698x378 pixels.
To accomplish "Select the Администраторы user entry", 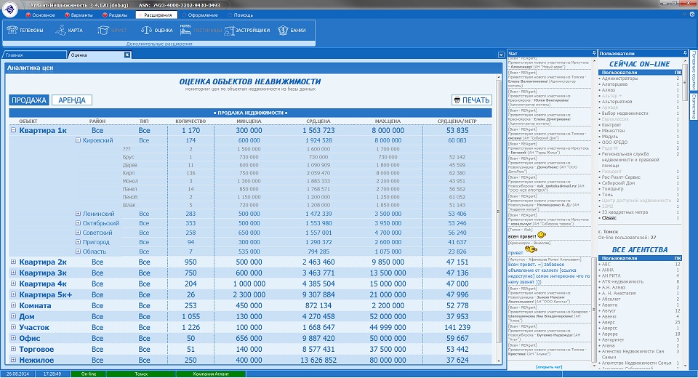I will coord(619,79).
